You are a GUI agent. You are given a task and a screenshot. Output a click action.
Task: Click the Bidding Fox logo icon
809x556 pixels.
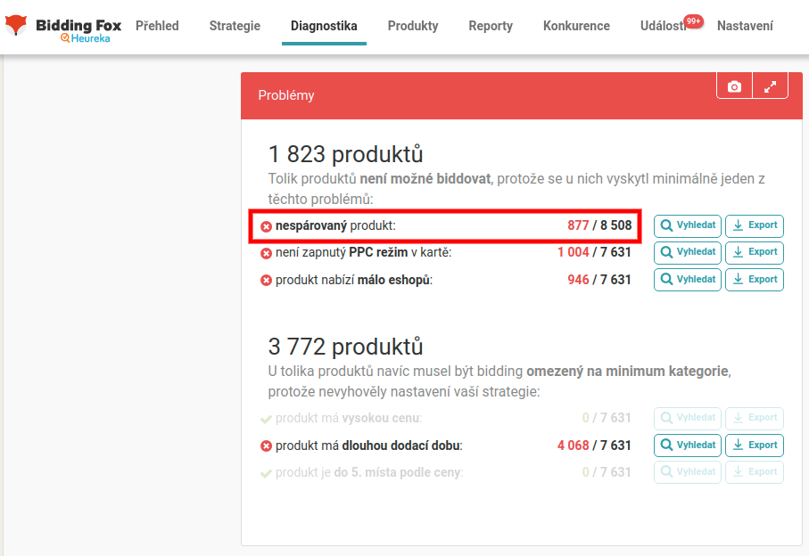pos(15,24)
